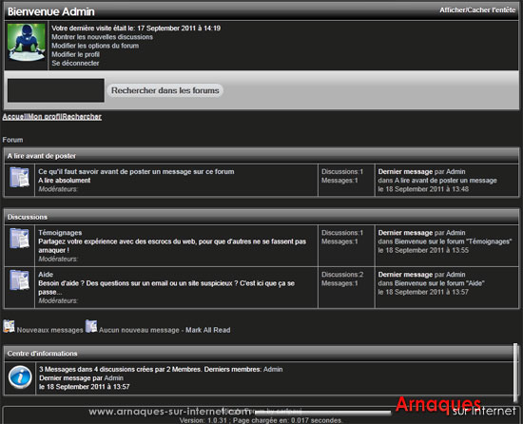Open last message 'Bienvenue sur le forum Aide'
523x424 pixels.
[439, 283]
